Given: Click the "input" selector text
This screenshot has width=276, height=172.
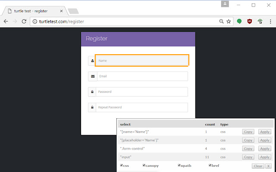Looking at the screenshot, I should point(125,157).
